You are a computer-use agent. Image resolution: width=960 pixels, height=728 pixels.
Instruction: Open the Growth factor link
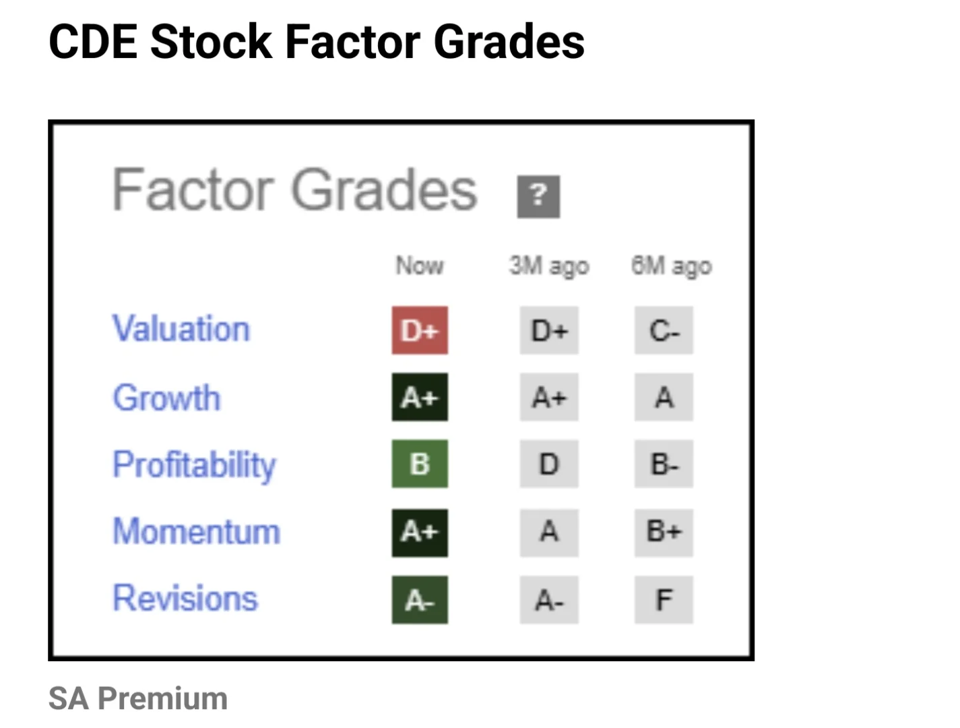point(166,397)
